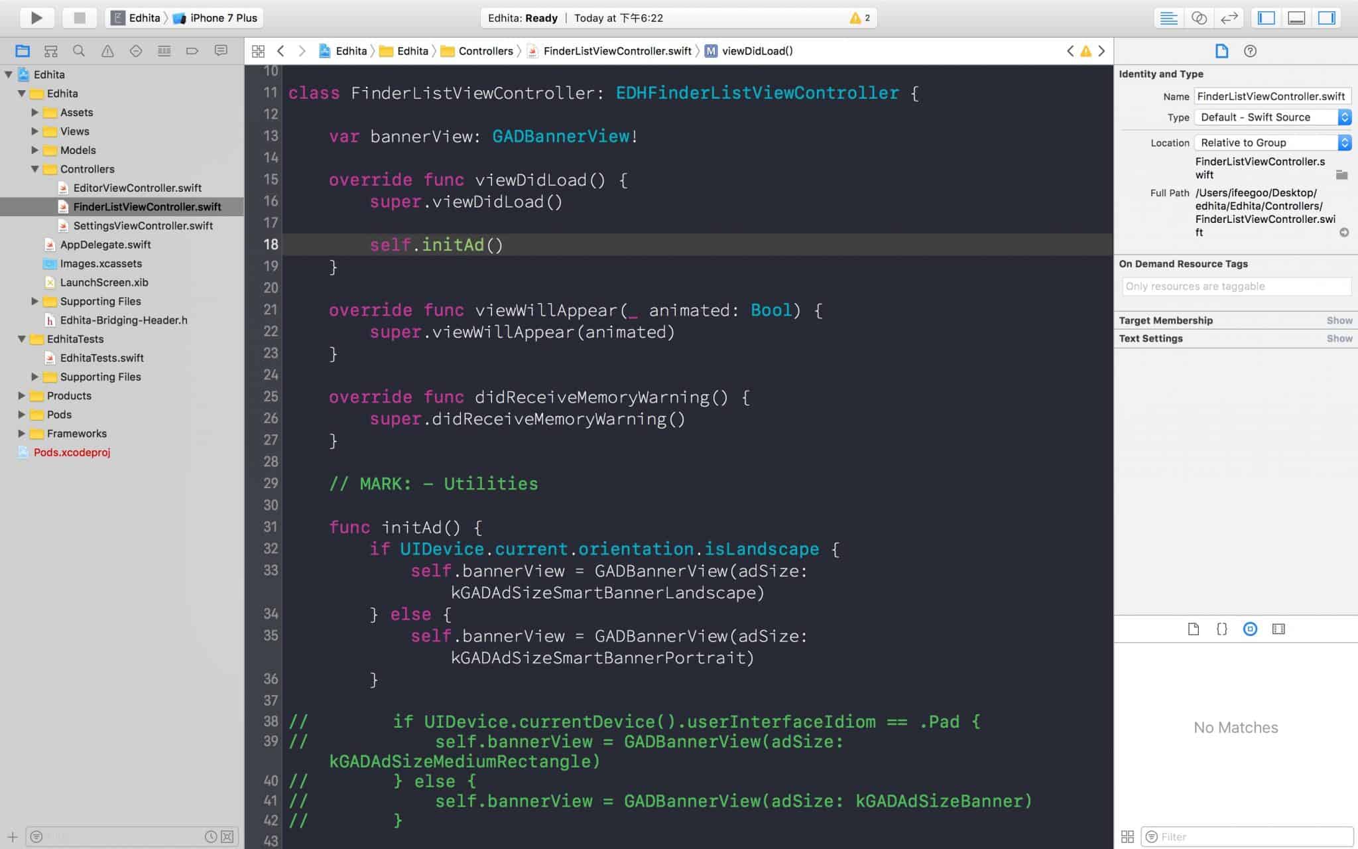The width and height of the screenshot is (1358, 849).
Task: Jump to previous issue in jump bar
Action: click(1070, 51)
